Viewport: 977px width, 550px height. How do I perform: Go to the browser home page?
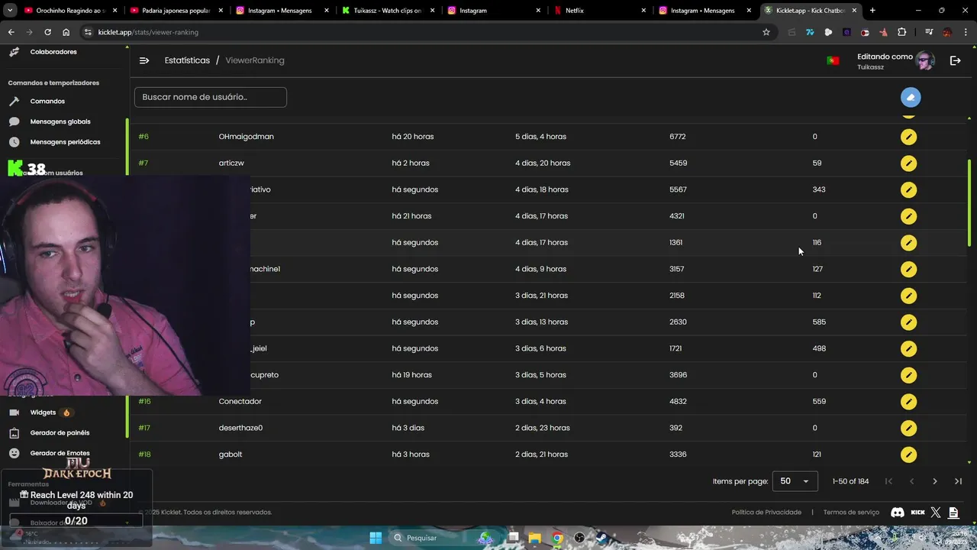click(x=66, y=32)
